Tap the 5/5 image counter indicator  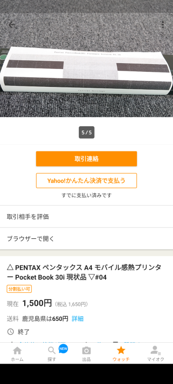86,132
